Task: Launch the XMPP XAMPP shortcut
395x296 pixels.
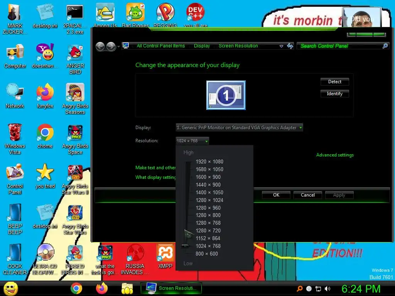Action: tap(165, 256)
